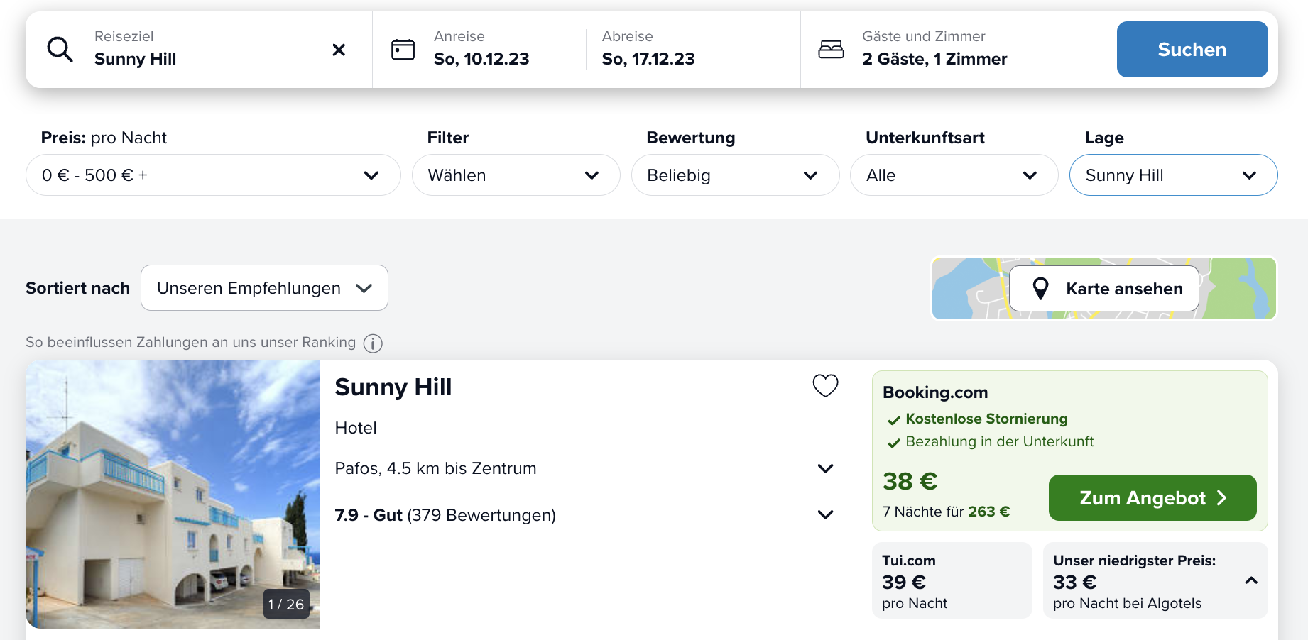1308x640 pixels.
Task: Click the blue Suchen button
Action: tap(1192, 49)
